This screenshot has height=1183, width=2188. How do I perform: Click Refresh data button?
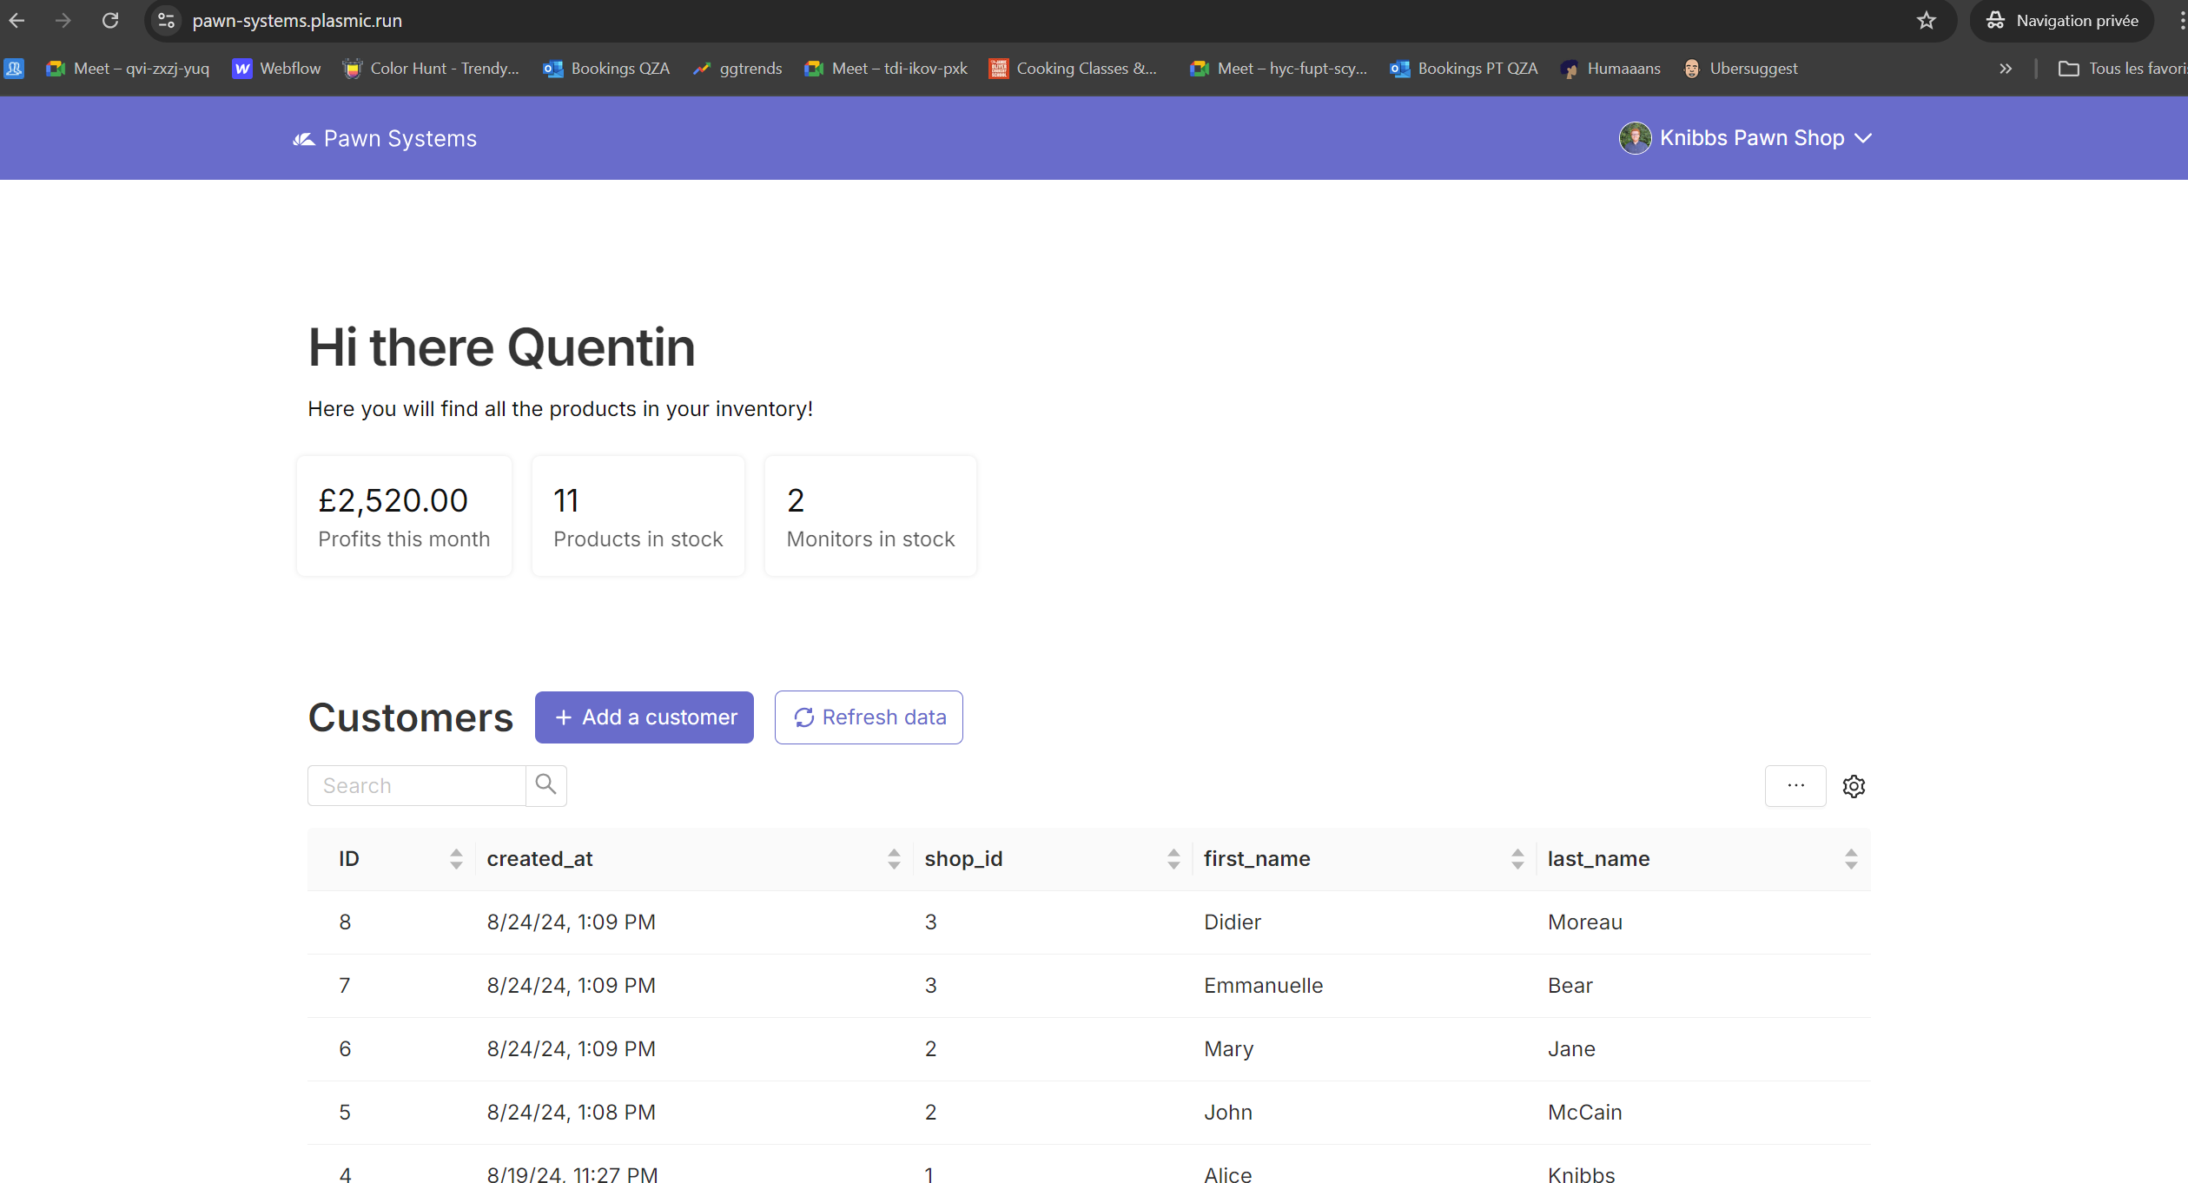tap(869, 717)
